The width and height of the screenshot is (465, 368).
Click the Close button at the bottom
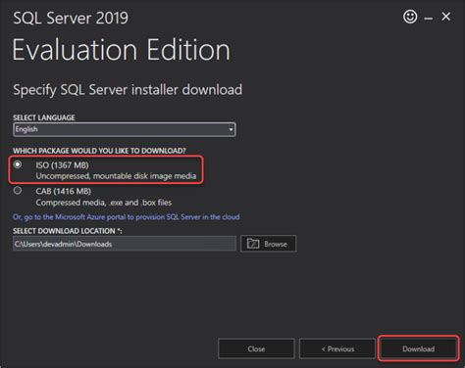click(x=256, y=348)
